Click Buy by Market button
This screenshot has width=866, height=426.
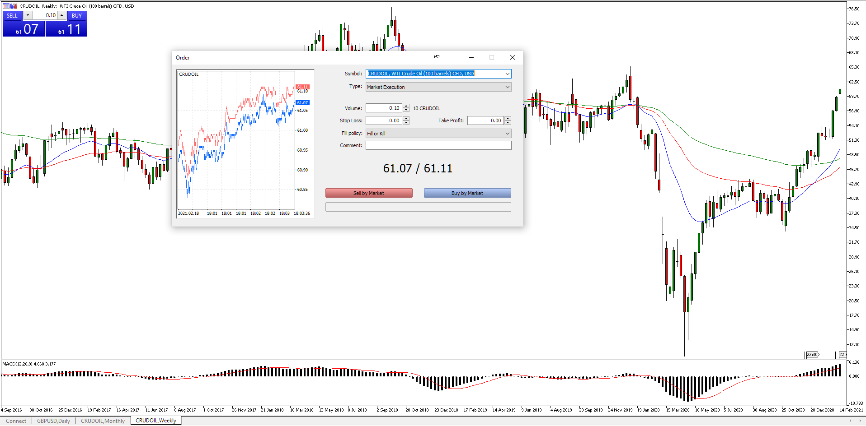pos(467,193)
